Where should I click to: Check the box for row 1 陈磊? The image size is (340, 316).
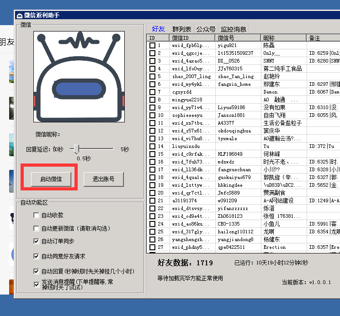pos(153,45)
